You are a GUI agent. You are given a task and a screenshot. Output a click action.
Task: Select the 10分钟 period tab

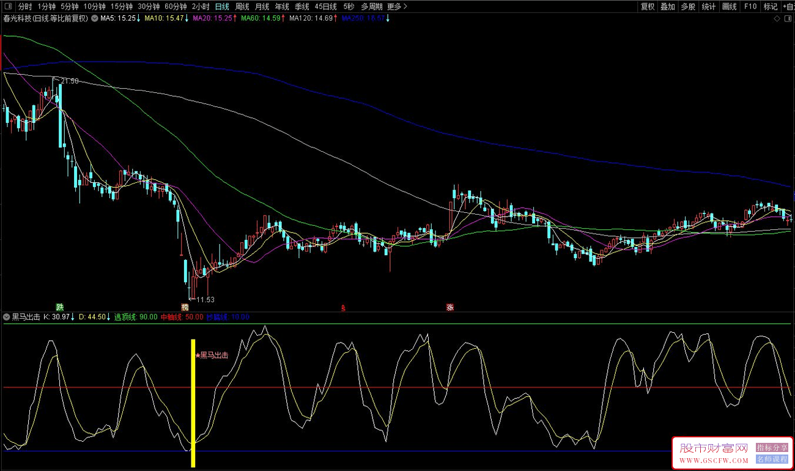click(95, 7)
